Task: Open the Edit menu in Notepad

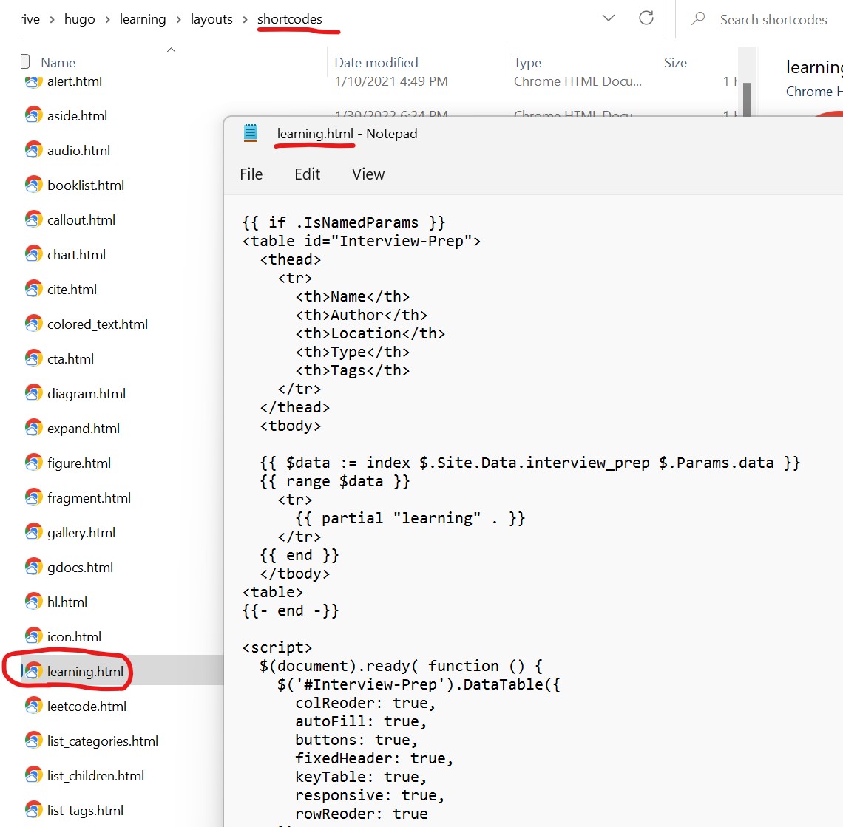Action: click(x=307, y=174)
